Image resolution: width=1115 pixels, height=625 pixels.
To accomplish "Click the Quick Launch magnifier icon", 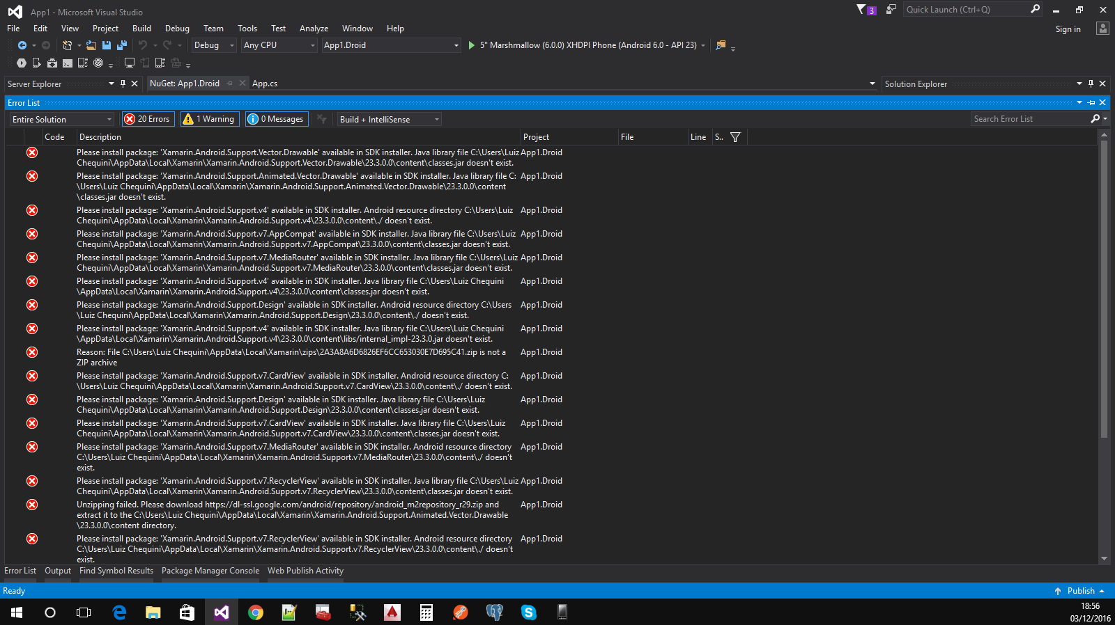I will click(1035, 9).
